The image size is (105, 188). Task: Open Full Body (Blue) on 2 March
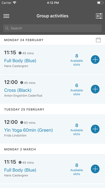(20, 170)
